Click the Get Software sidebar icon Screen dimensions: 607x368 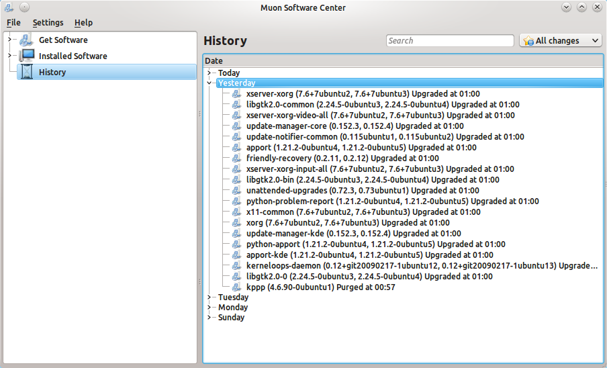pos(26,40)
